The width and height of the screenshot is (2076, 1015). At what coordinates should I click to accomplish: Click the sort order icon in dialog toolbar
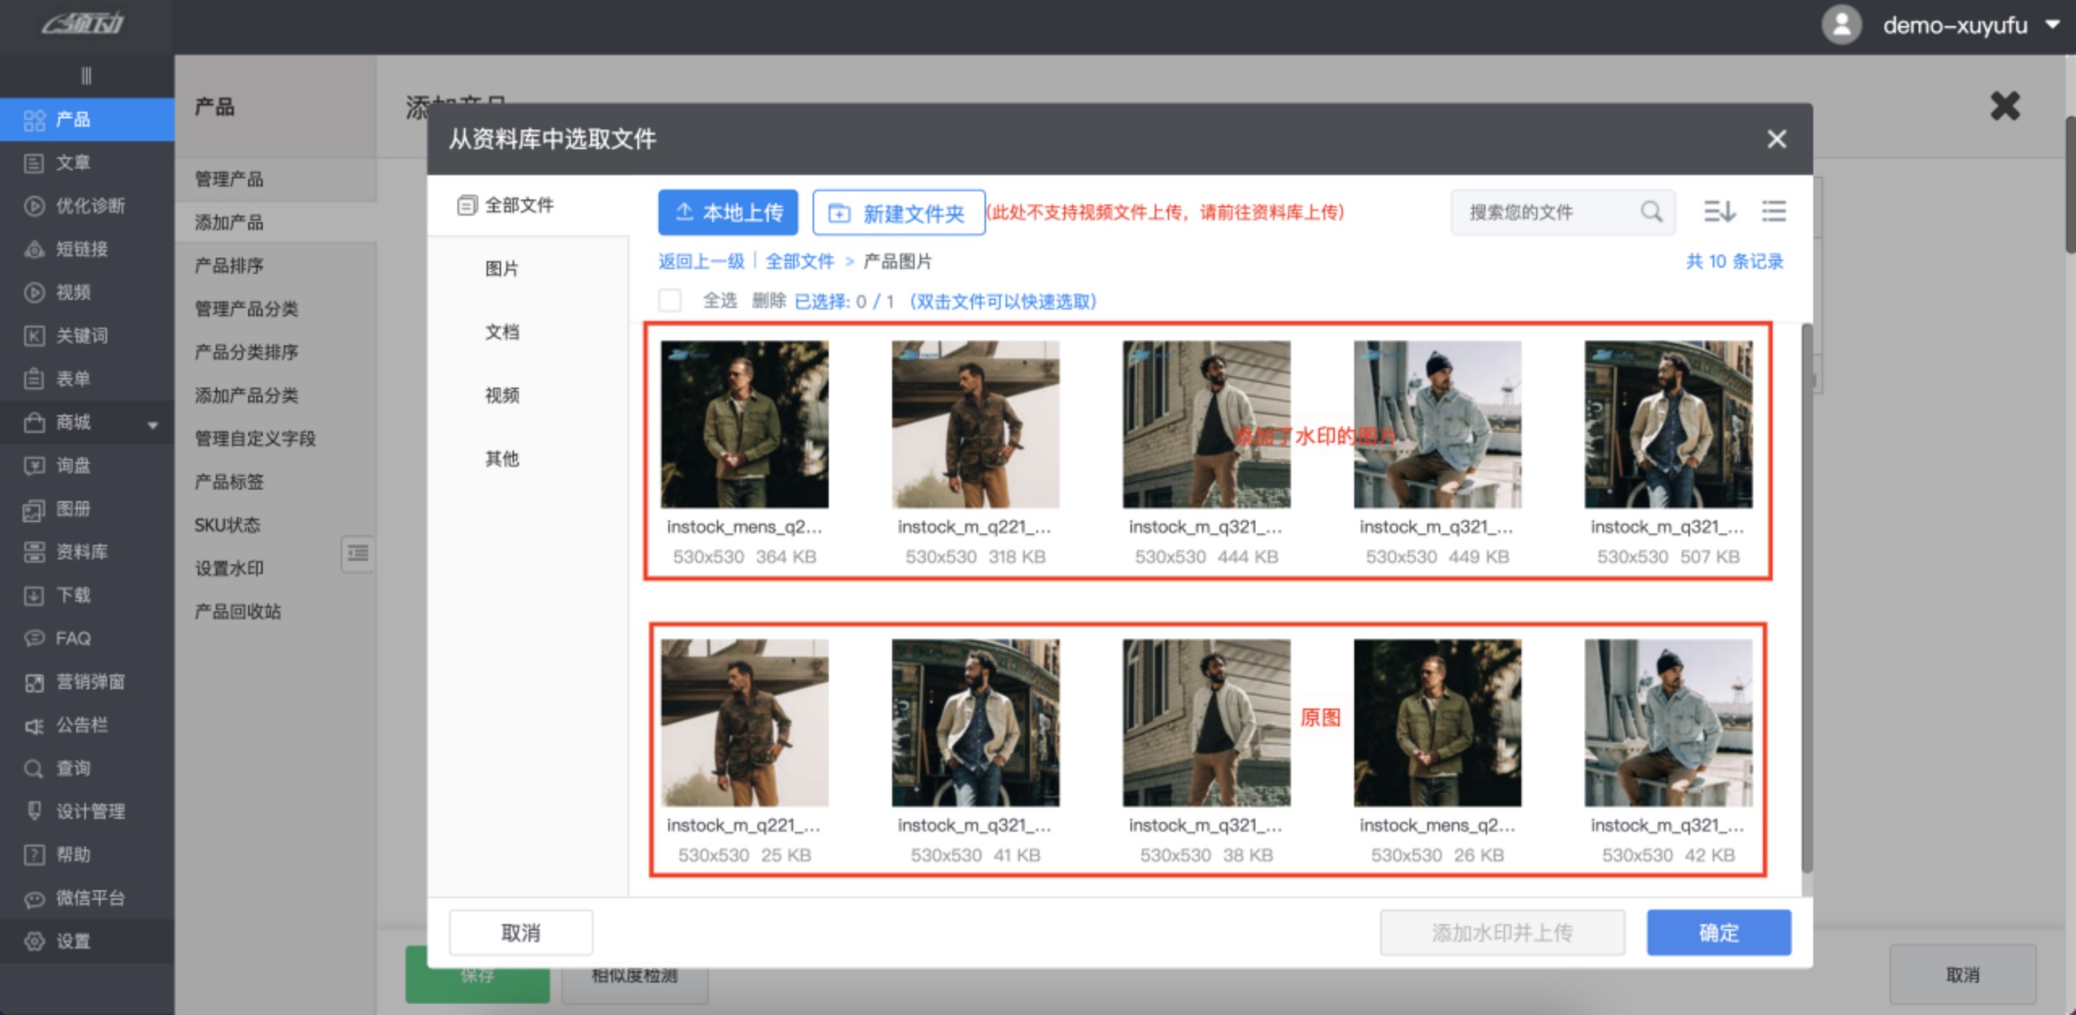pos(1718,212)
